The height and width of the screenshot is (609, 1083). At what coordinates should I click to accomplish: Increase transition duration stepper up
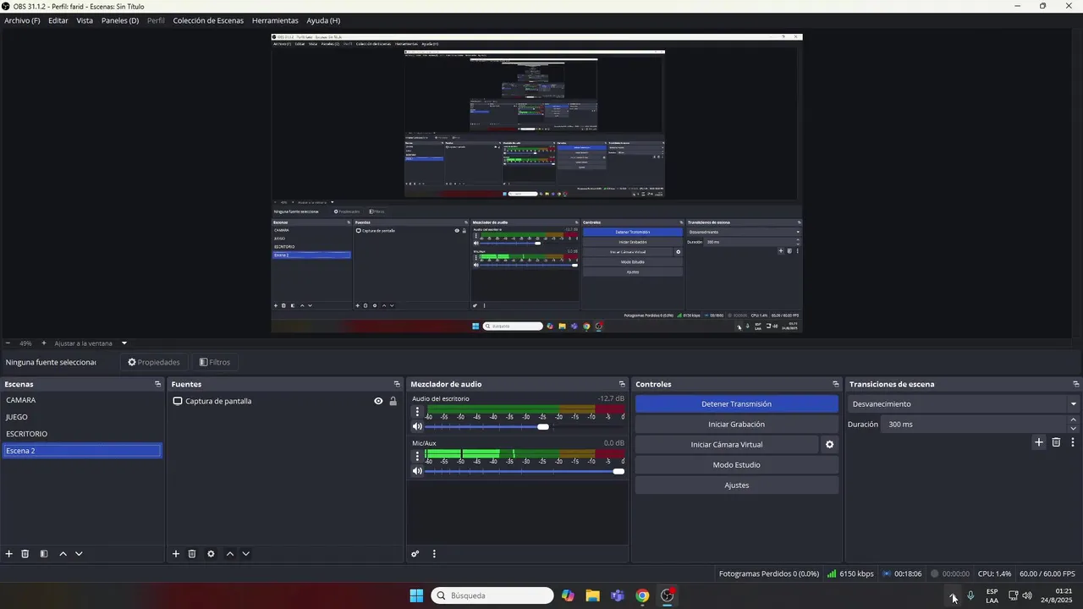tap(1074, 420)
